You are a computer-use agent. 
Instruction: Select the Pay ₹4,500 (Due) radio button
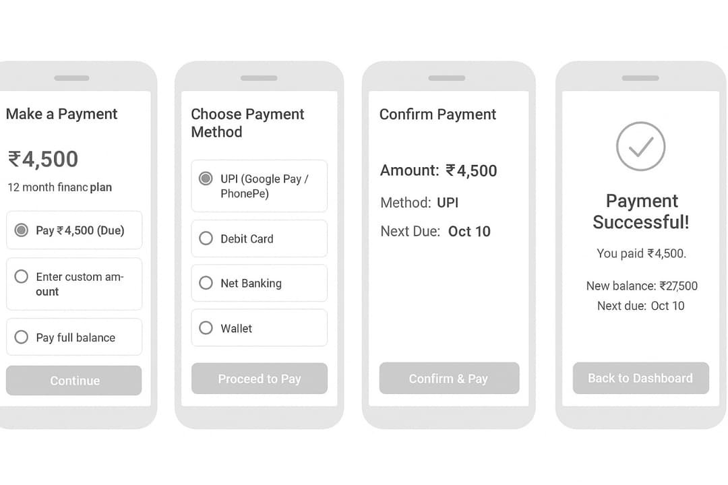tap(22, 230)
